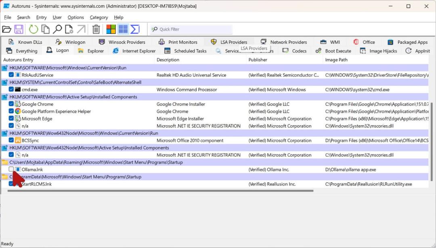Select the HKLM\SYSTEM SafeBoot\AlternateShell key row
436x248 pixels.
215,82
